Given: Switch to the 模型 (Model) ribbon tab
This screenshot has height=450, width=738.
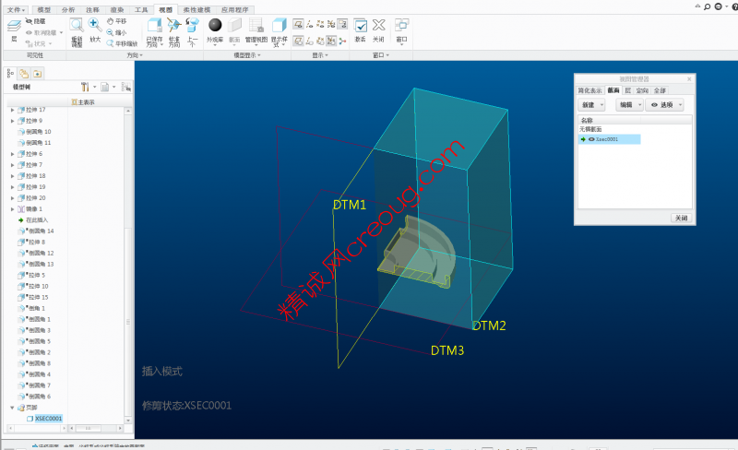Looking at the screenshot, I should pos(43,9).
